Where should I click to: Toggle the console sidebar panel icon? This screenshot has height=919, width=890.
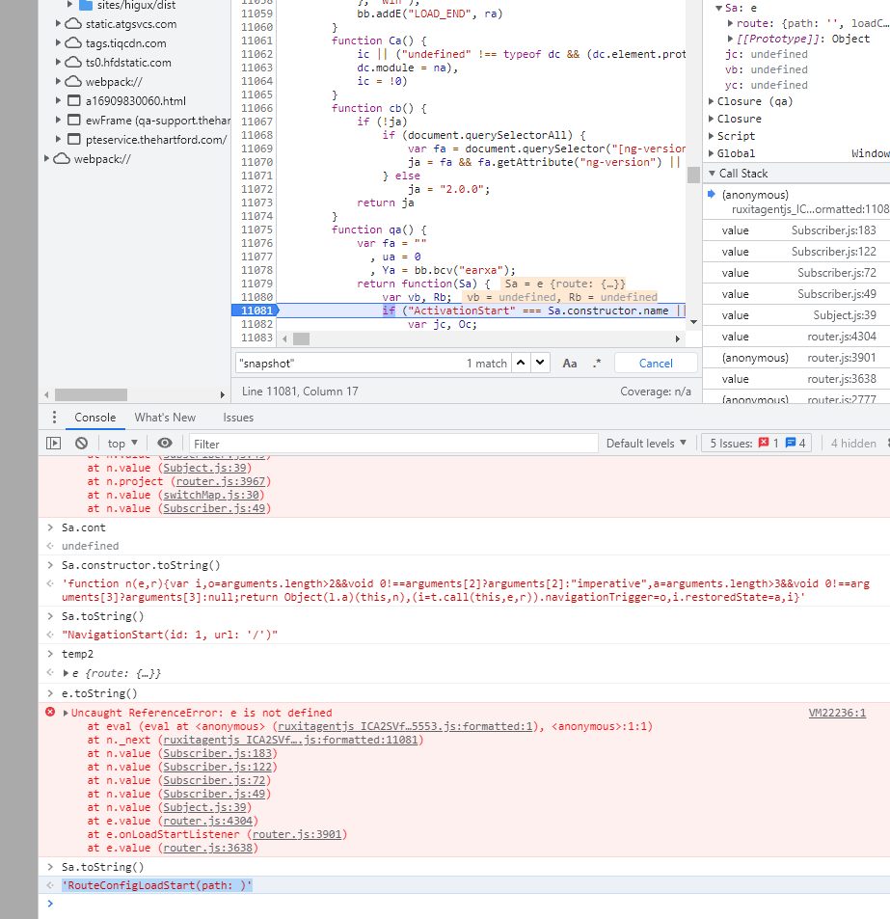point(53,443)
